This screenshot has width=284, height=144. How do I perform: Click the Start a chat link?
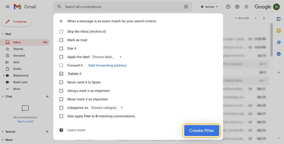tap(25, 121)
